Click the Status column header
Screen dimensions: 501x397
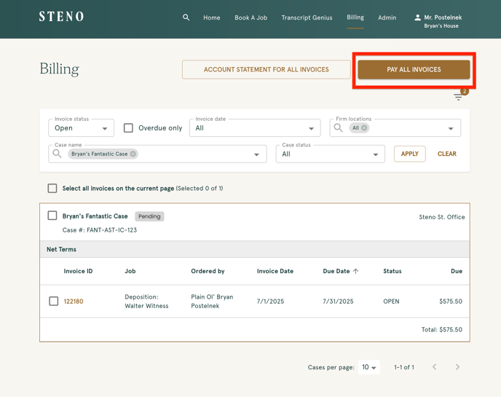[x=392, y=271]
